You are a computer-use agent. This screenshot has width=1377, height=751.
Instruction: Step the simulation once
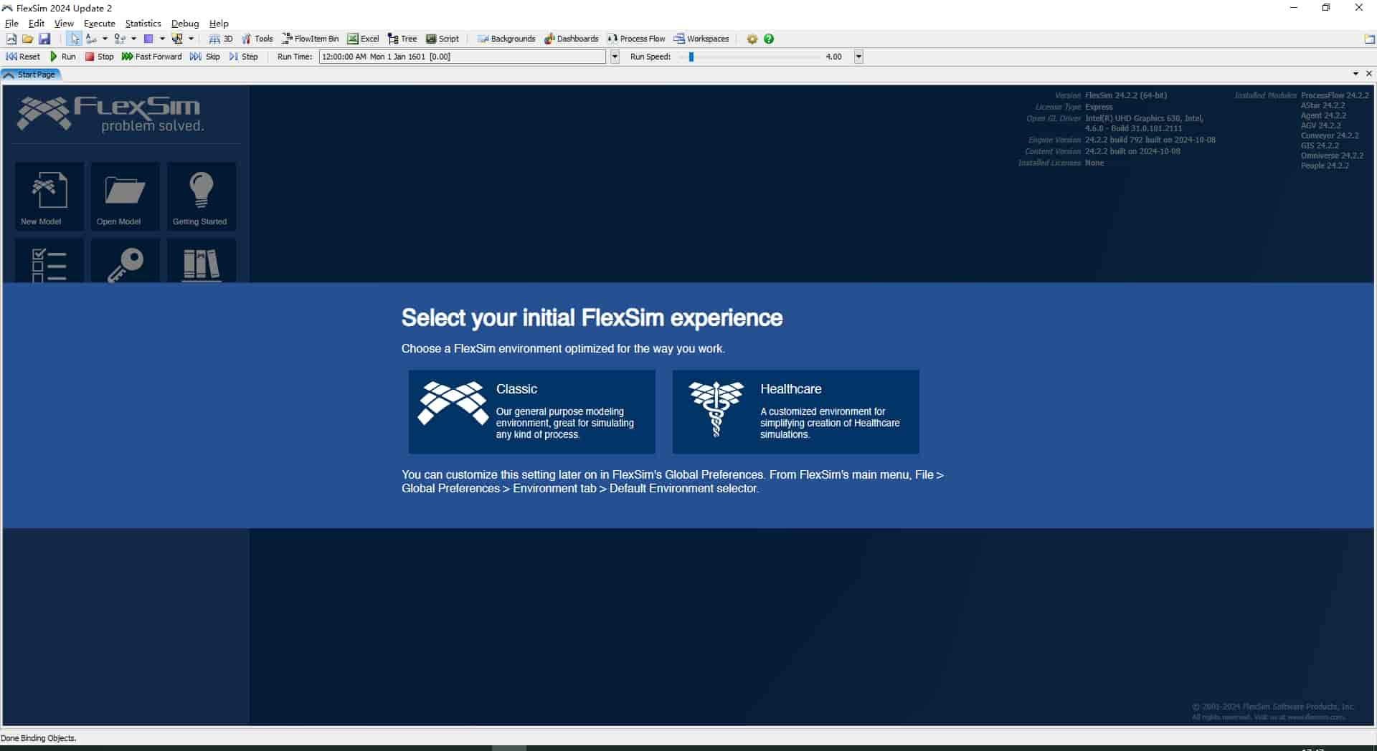[244, 57]
